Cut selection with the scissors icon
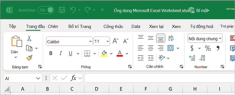This screenshot has width=235, height=95. (x=29, y=38)
